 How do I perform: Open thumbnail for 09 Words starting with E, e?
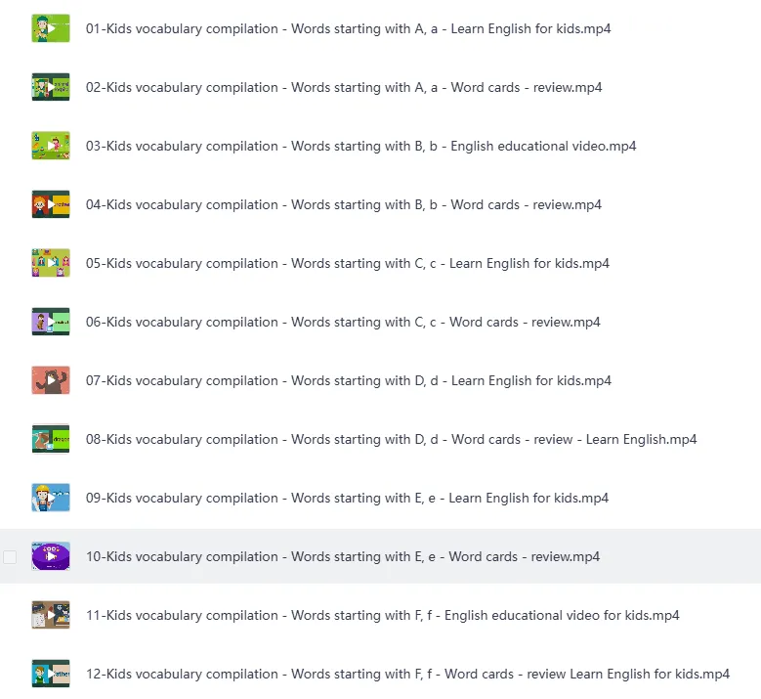pos(51,498)
